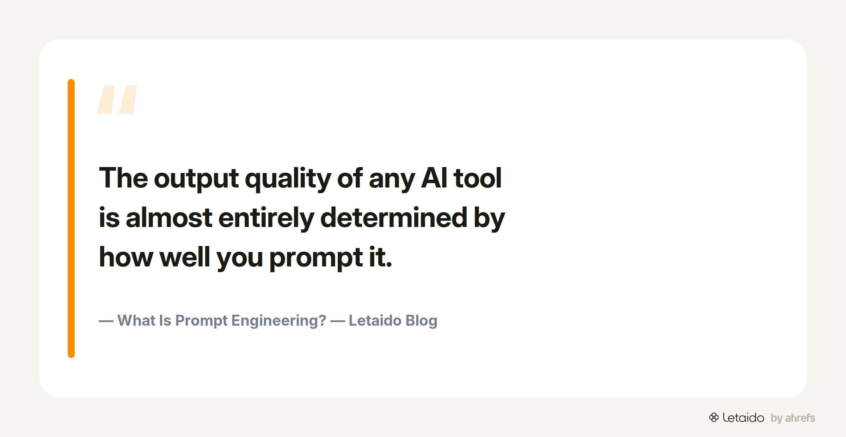The height and width of the screenshot is (437, 846).
Task: Click the em dash before "What Is"
Action: pos(106,321)
